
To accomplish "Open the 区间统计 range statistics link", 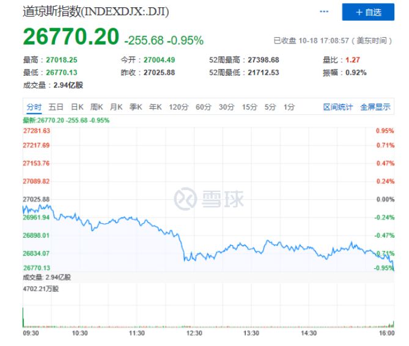I will (338, 107).
